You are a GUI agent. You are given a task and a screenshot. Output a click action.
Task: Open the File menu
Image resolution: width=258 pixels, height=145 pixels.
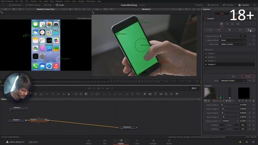coord(17,1)
